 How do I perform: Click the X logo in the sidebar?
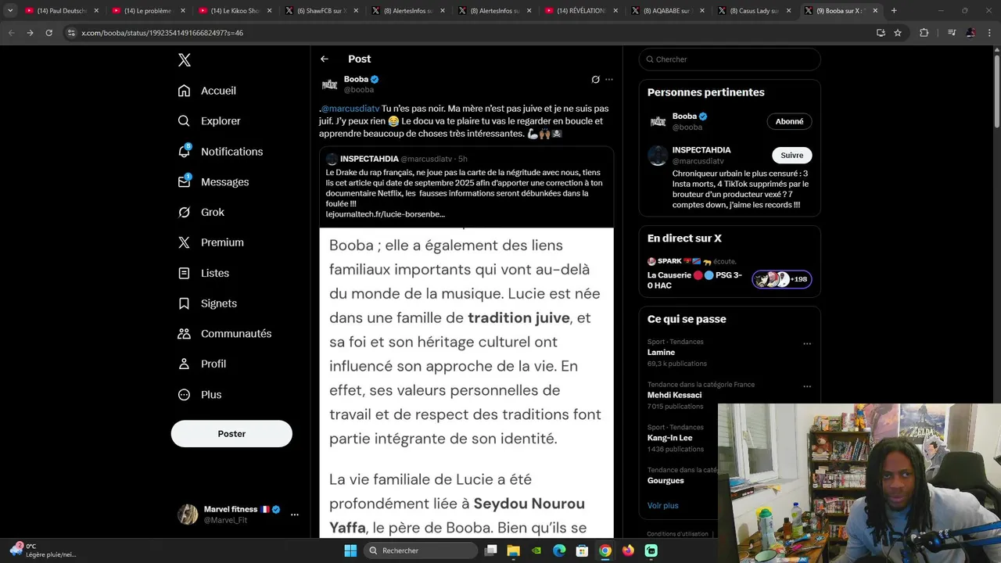(184, 60)
